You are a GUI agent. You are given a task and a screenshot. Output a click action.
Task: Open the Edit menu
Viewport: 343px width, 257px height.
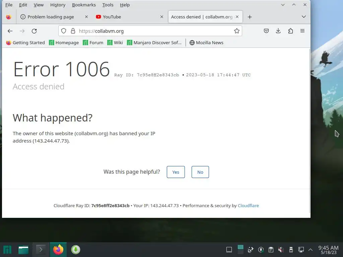(23, 5)
